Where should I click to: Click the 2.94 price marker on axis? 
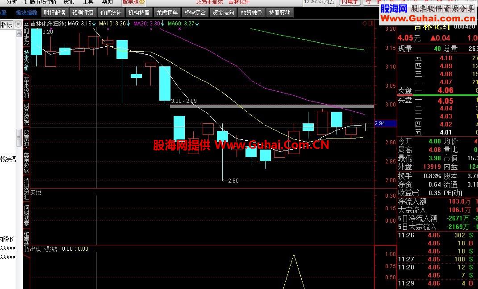(385, 123)
